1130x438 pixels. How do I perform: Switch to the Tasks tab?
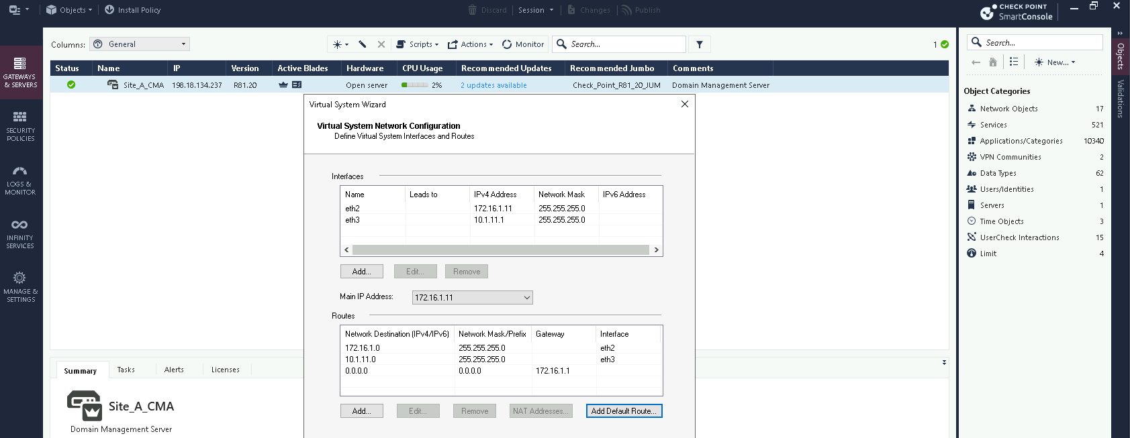126,370
